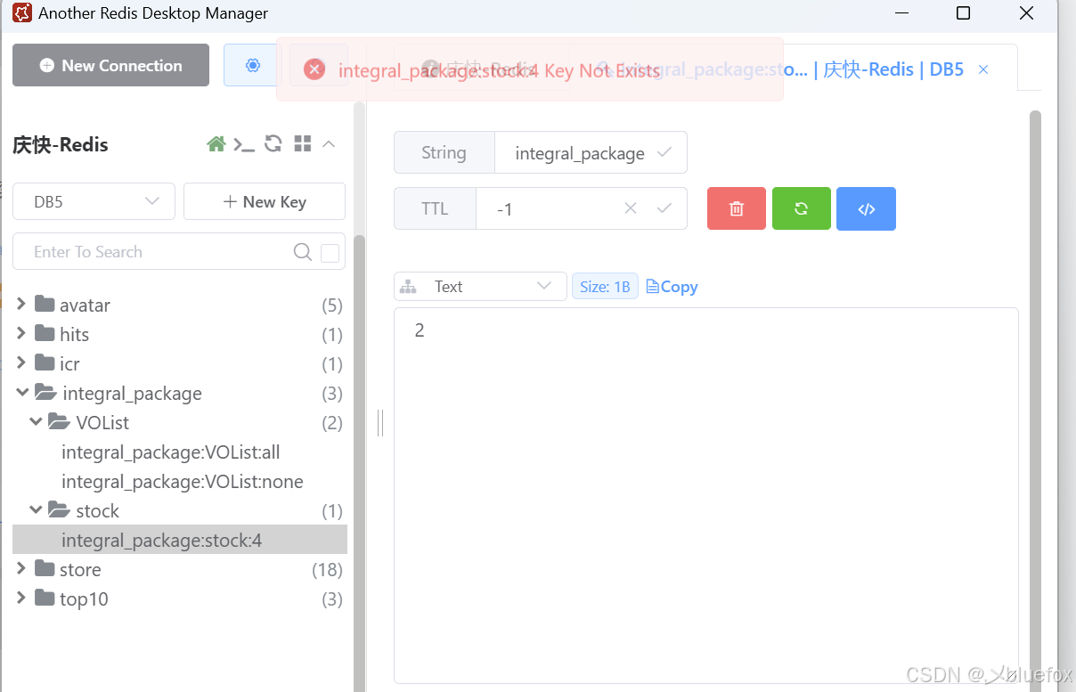This screenshot has height=692, width=1076.
Task: Refresh the key with the green button
Action: (802, 208)
